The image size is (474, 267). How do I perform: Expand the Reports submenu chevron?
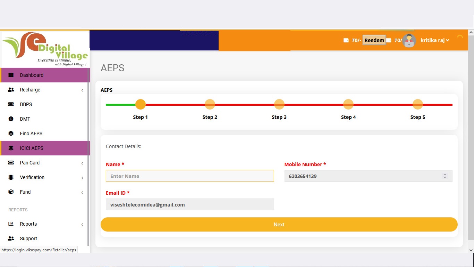82,225
